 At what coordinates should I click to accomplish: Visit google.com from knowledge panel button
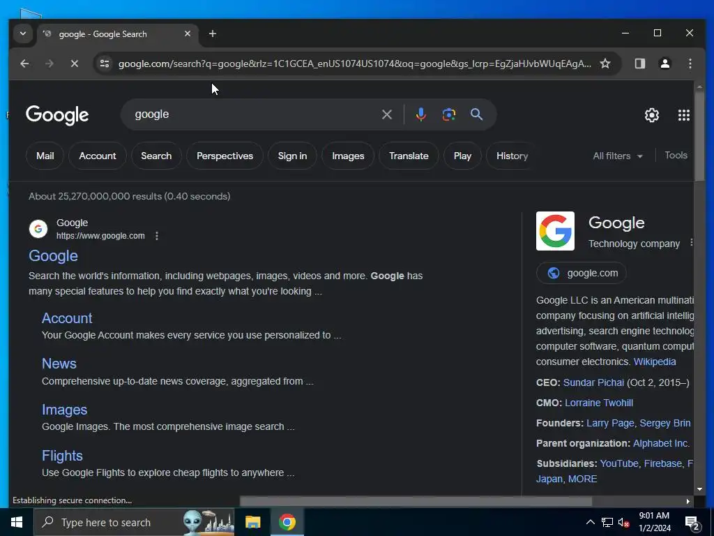click(581, 273)
